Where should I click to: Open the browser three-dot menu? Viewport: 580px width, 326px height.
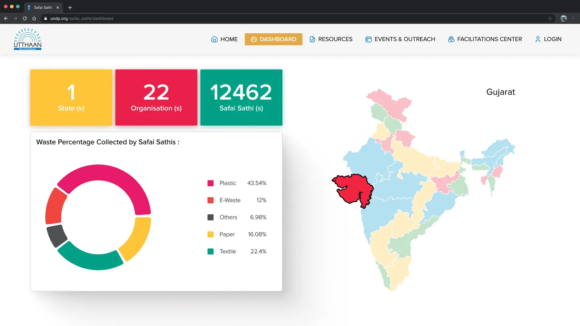pyautogui.click(x=573, y=18)
